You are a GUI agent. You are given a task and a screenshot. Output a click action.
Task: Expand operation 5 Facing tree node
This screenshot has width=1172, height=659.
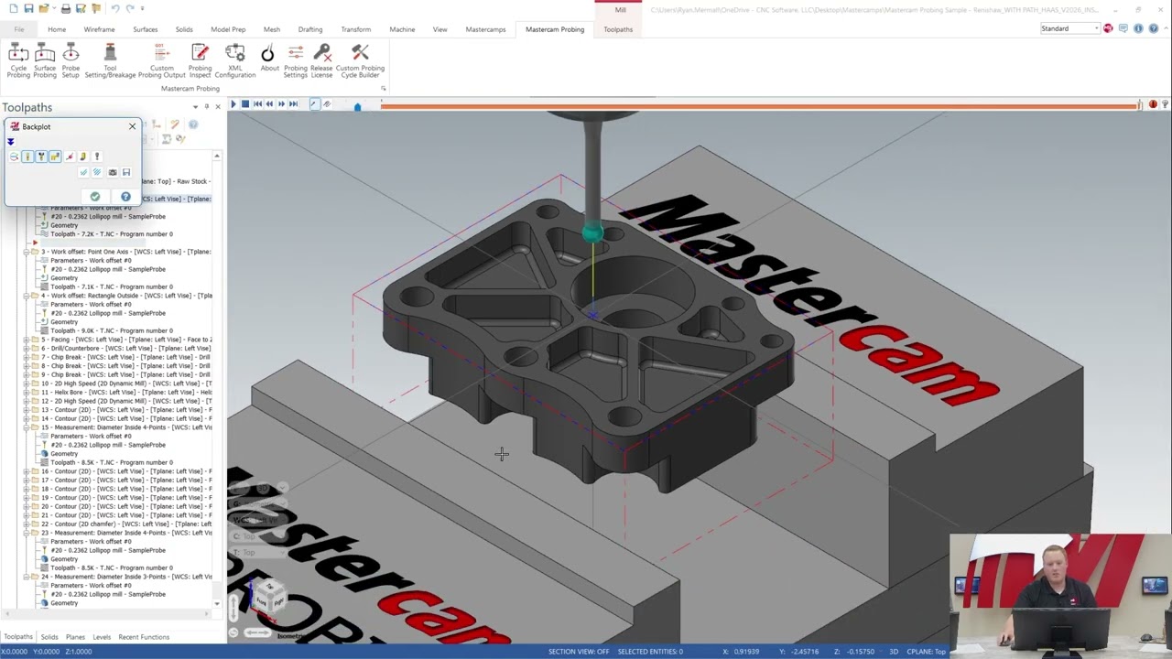[x=27, y=340]
